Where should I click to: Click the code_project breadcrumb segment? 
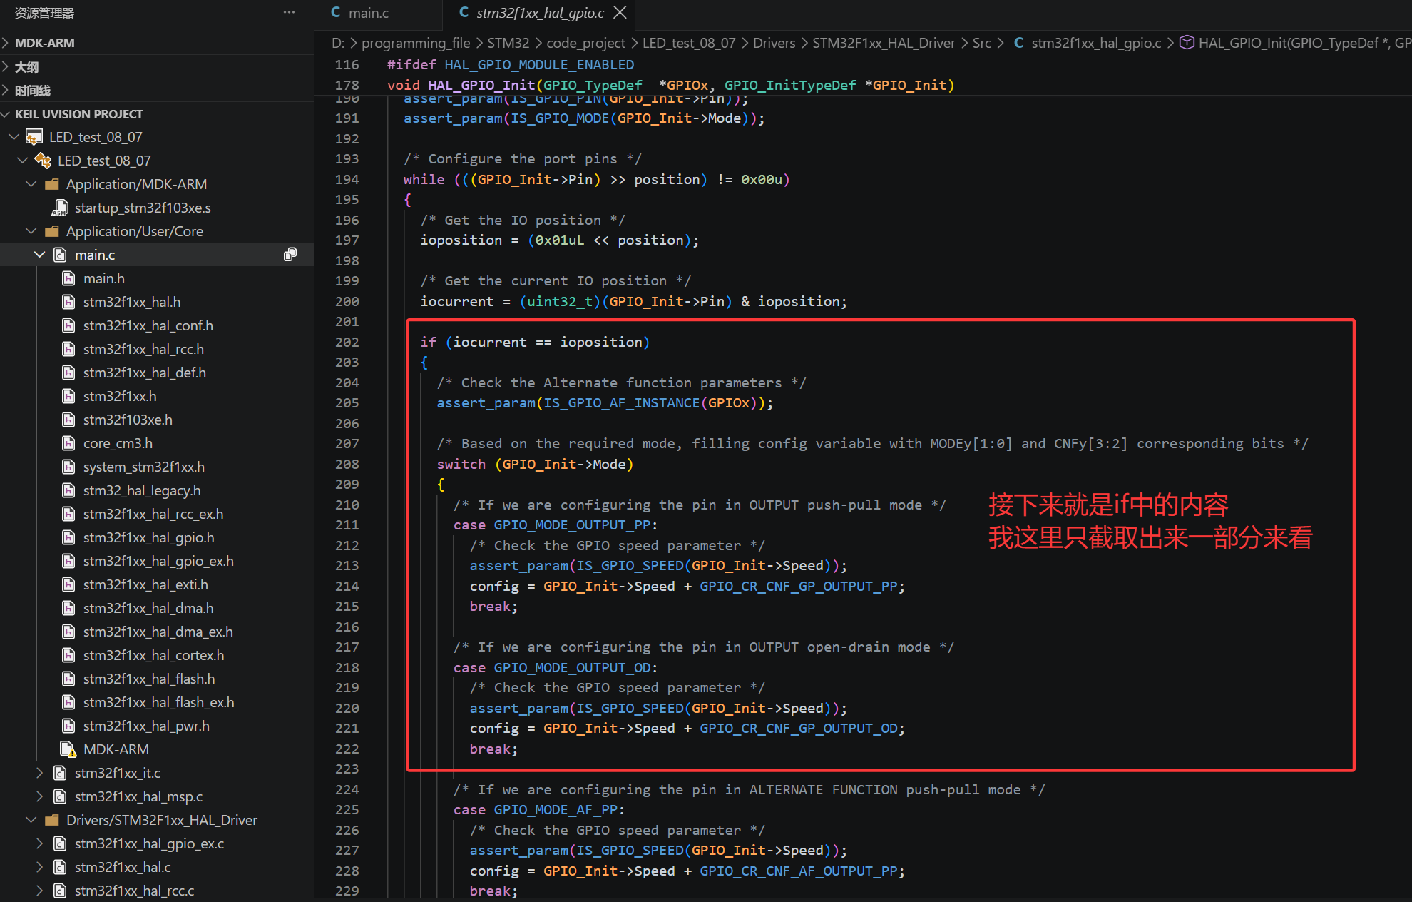click(x=585, y=43)
